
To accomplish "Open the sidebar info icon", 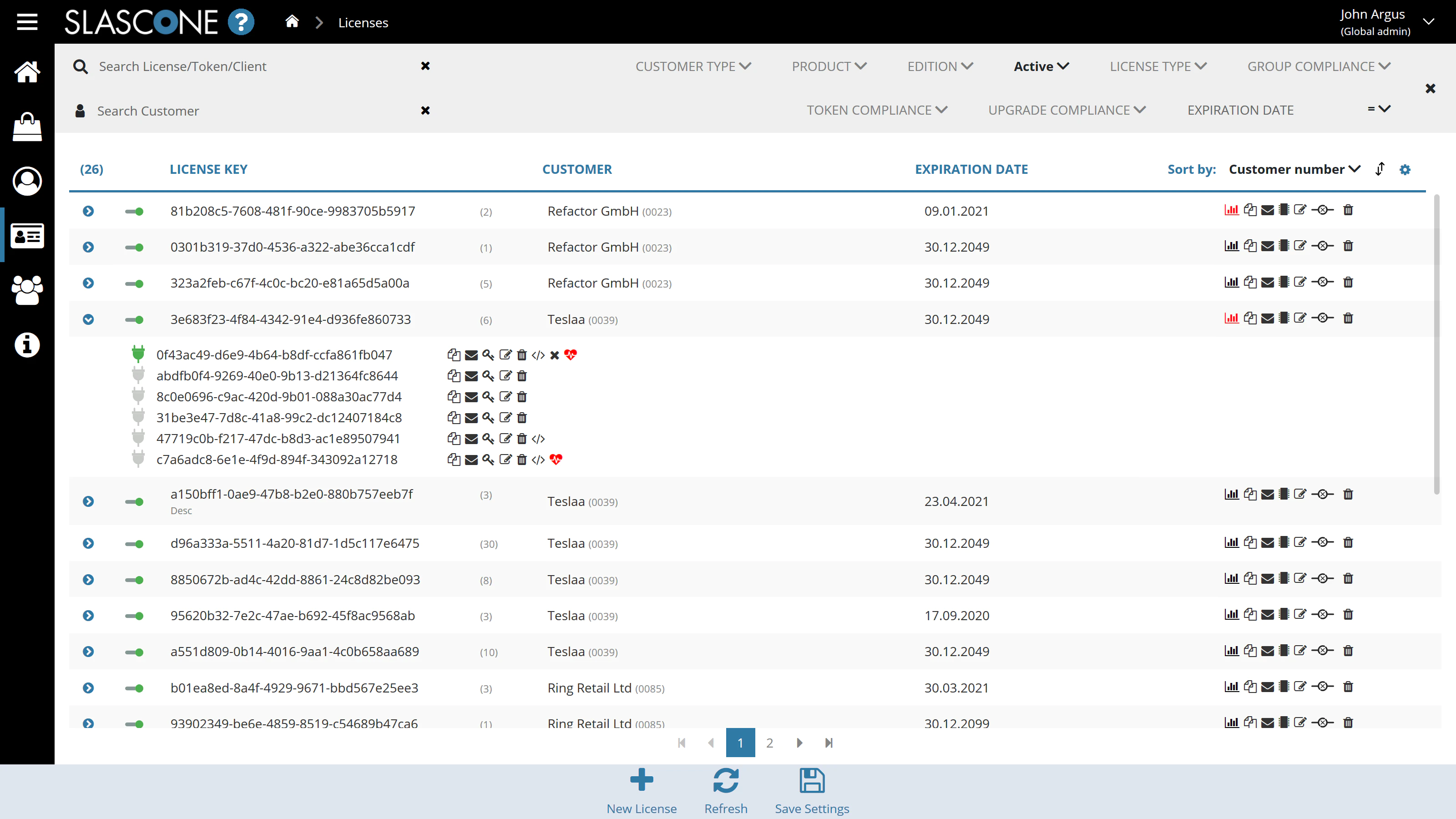I will (x=26, y=344).
